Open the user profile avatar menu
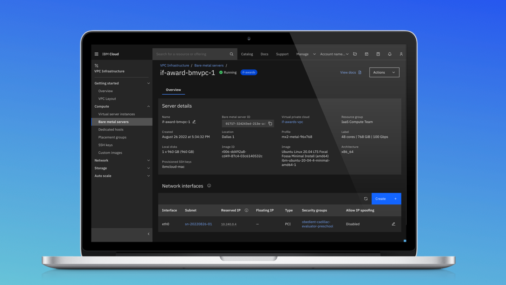Viewport: 506px width, 285px height. coord(401,54)
